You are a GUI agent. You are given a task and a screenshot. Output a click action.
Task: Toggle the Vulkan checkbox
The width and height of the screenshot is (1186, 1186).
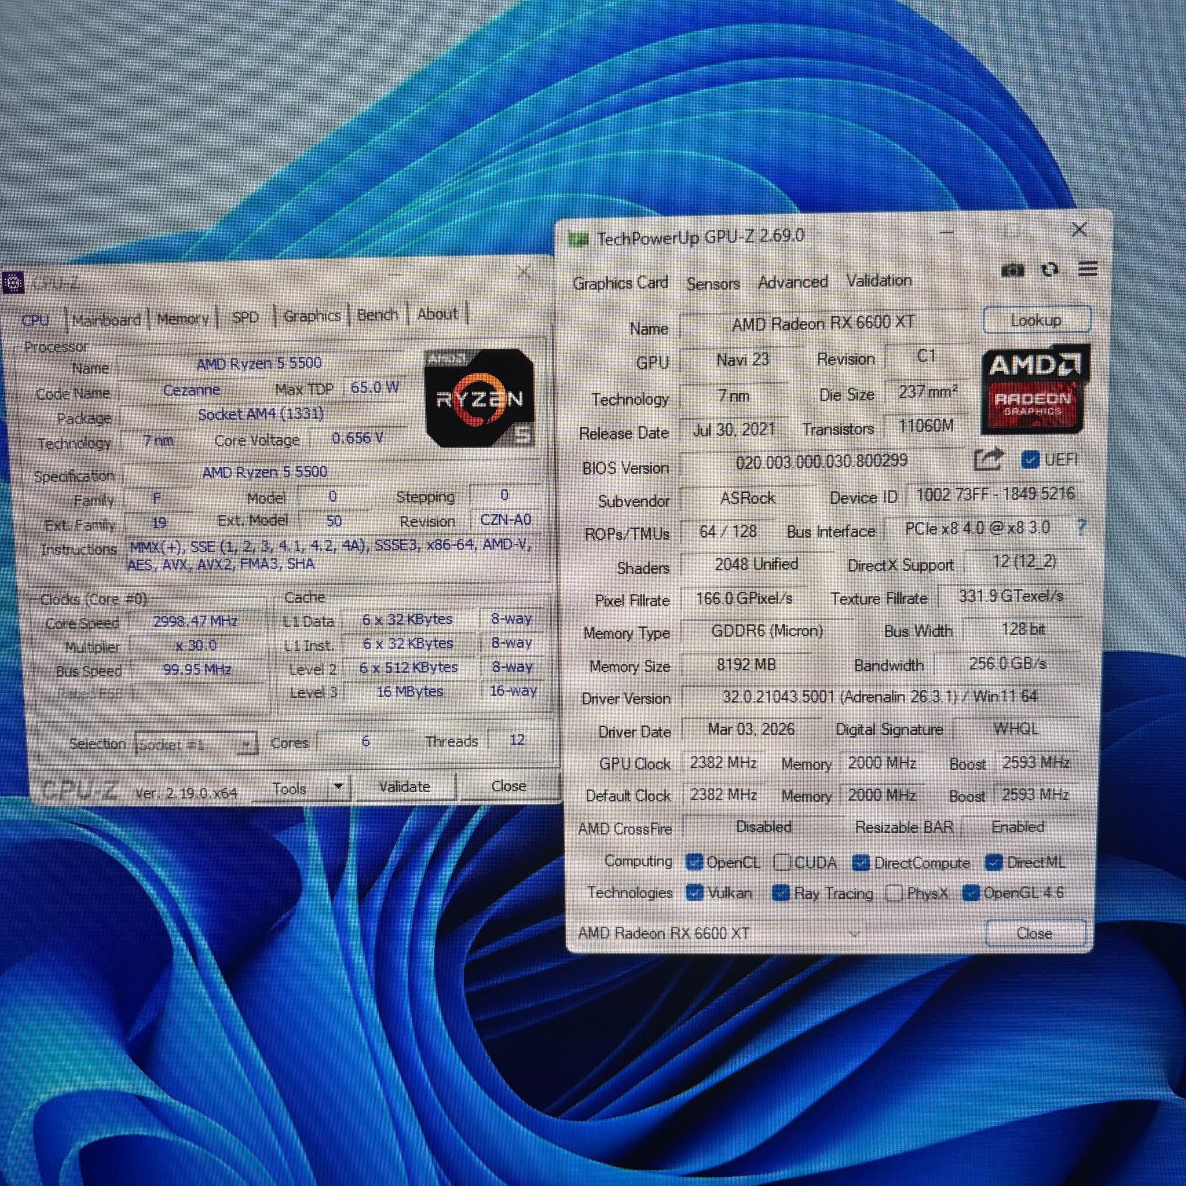coord(694,892)
